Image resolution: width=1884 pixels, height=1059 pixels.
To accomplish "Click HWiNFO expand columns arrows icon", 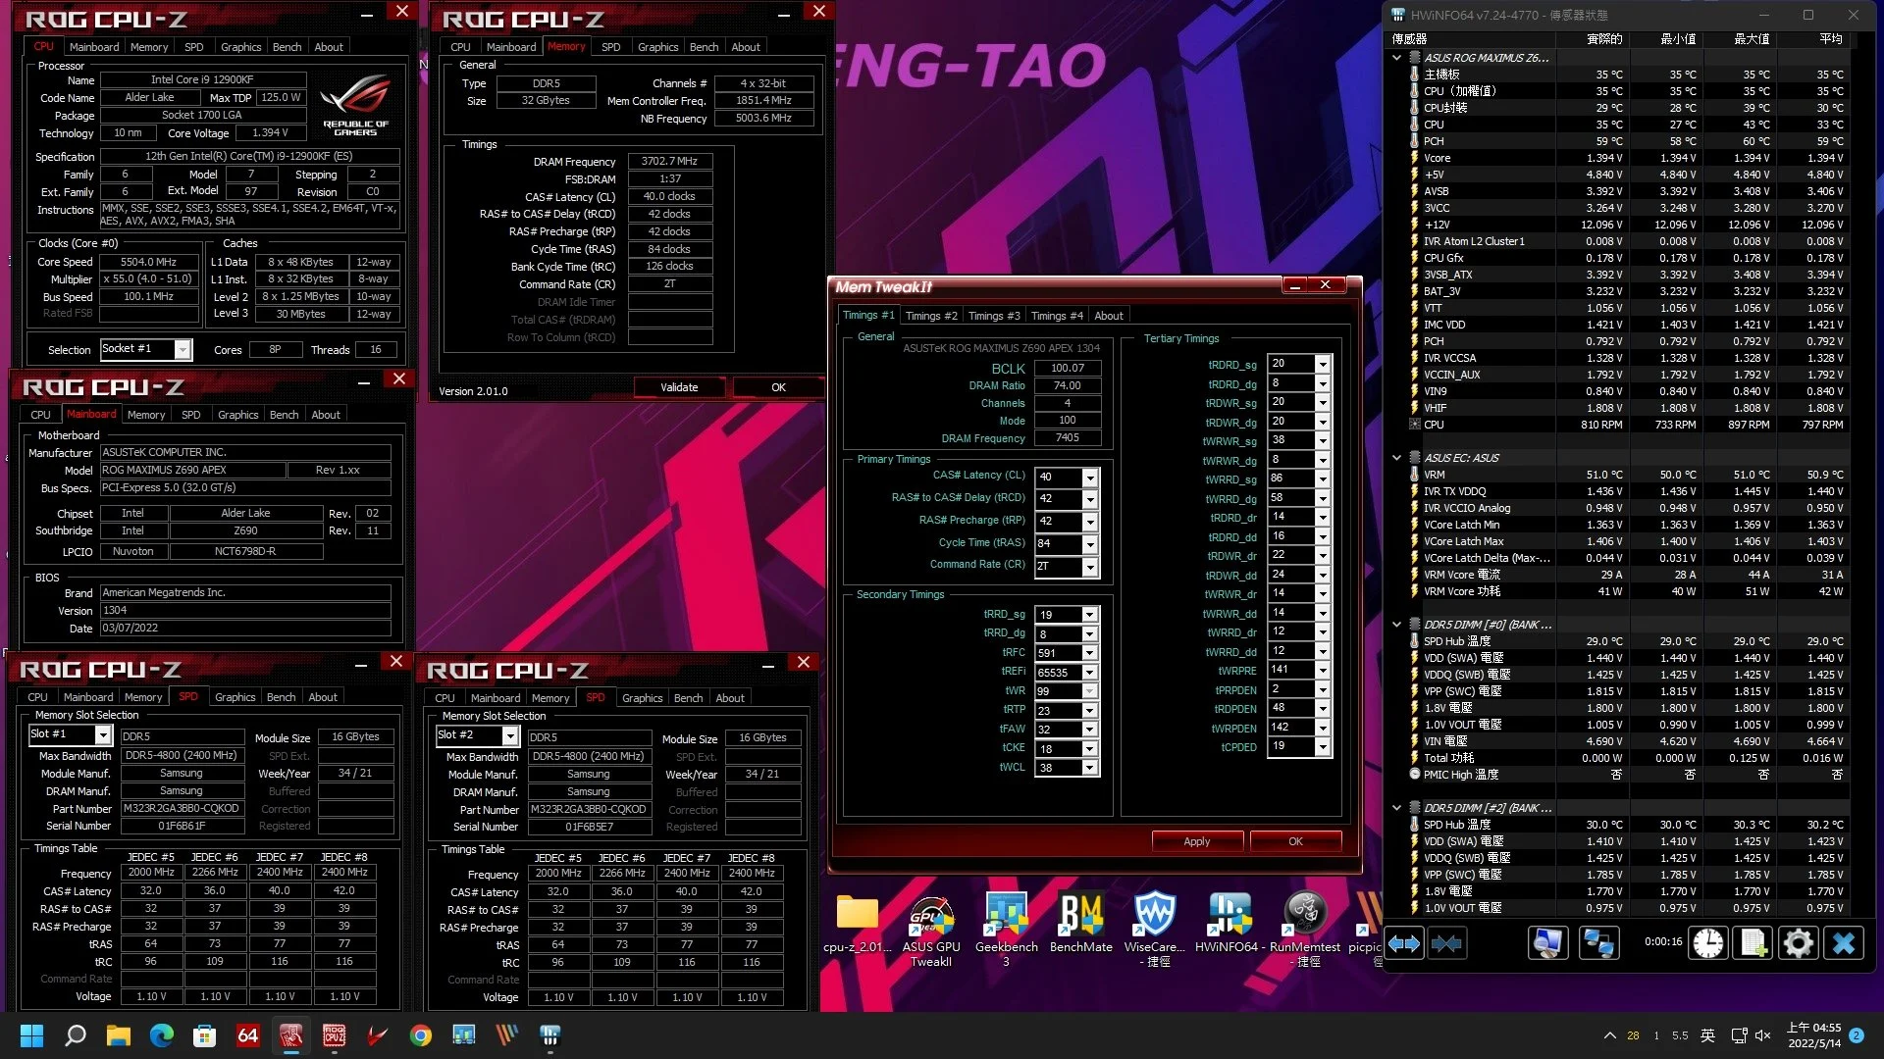I will (x=1404, y=943).
